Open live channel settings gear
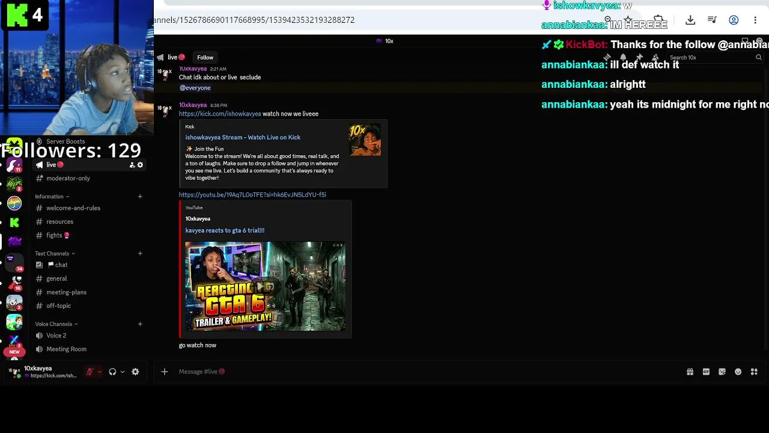Screen dimensions: 769x433 coord(141,165)
